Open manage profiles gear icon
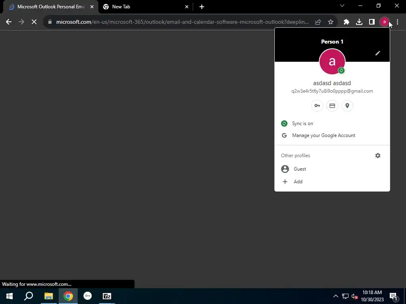 pyautogui.click(x=378, y=155)
